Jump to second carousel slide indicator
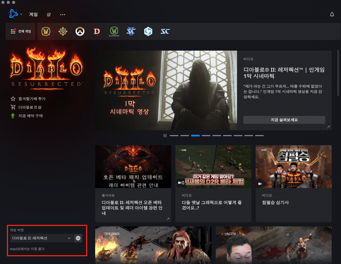 [185, 136]
